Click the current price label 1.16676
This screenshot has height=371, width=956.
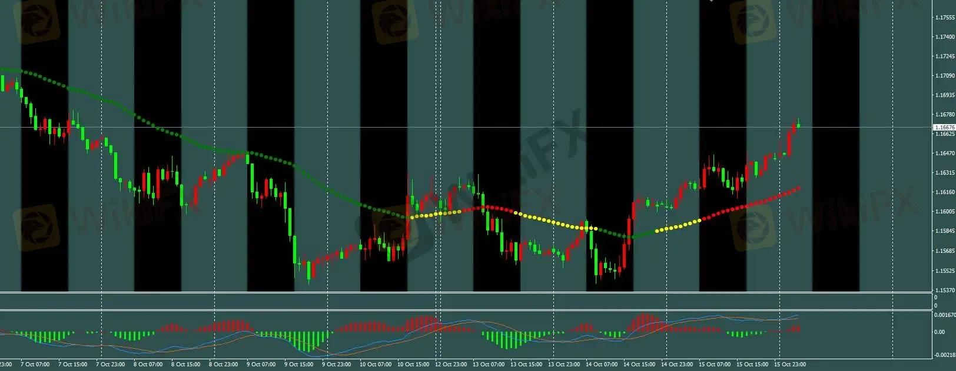[944, 127]
